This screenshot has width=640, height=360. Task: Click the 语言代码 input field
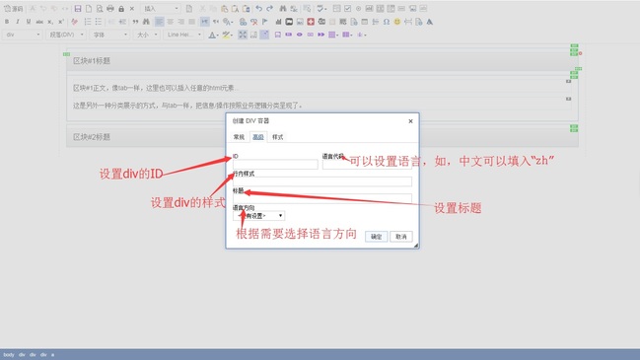(367, 165)
